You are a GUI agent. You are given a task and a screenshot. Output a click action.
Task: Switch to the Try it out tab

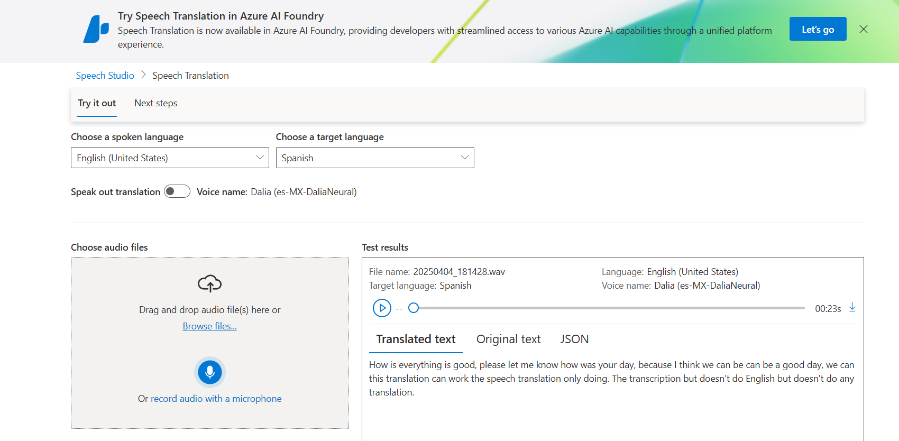pos(97,103)
